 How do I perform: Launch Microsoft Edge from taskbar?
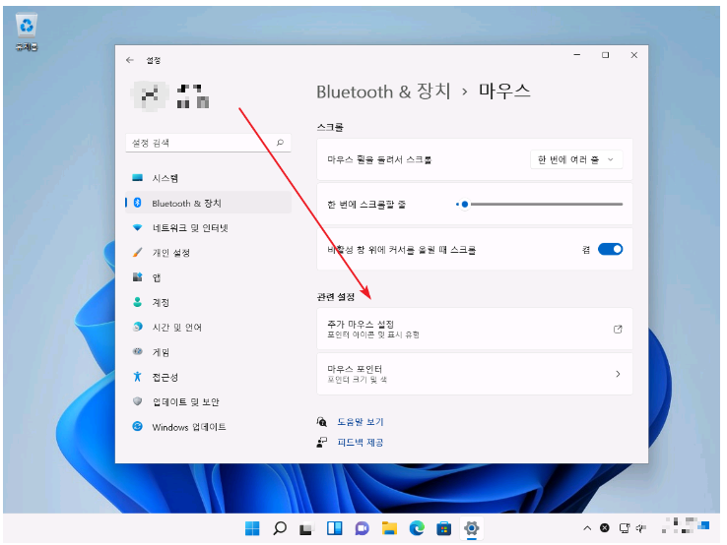coord(417,528)
